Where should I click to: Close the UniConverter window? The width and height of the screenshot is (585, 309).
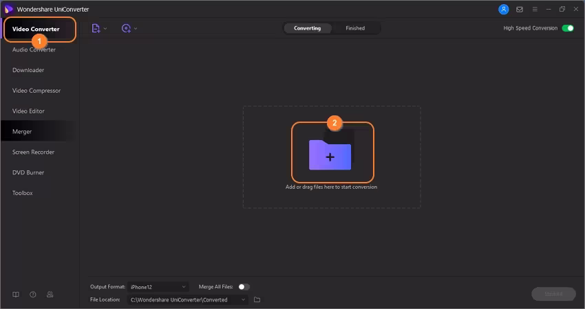(575, 10)
